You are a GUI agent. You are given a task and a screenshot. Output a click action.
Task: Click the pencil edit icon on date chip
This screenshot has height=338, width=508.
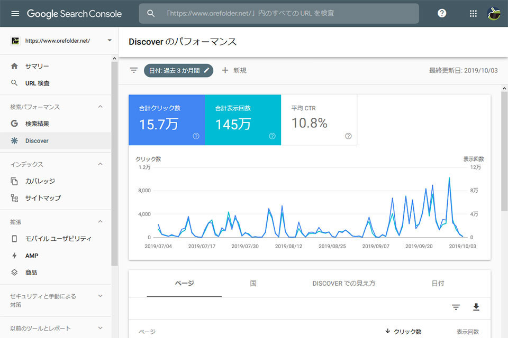point(206,70)
